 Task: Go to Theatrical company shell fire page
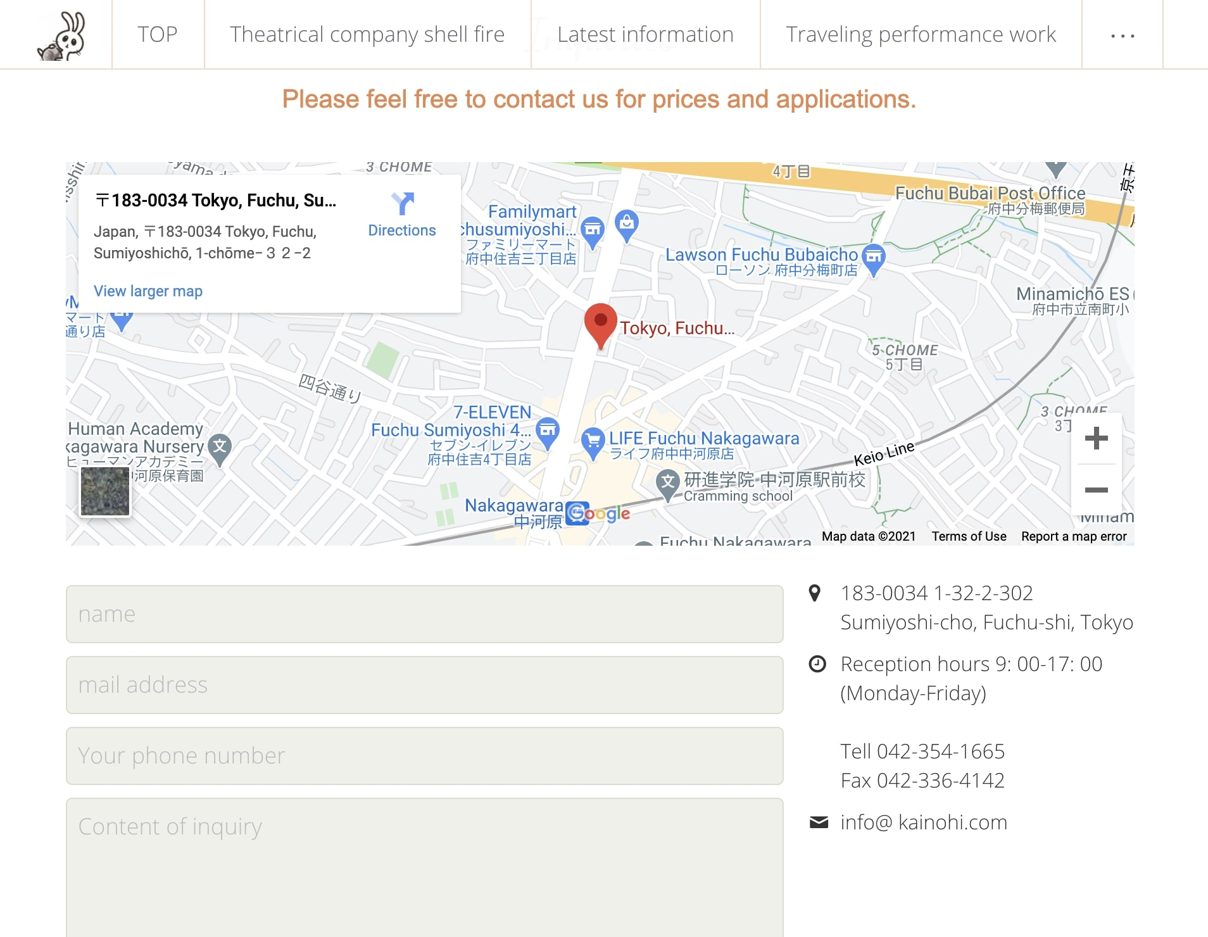coord(367,34)
